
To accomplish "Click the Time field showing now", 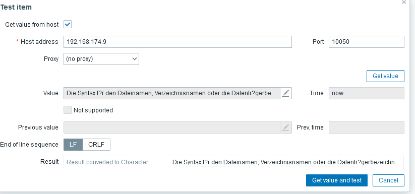I will click(x=367, y=93).
